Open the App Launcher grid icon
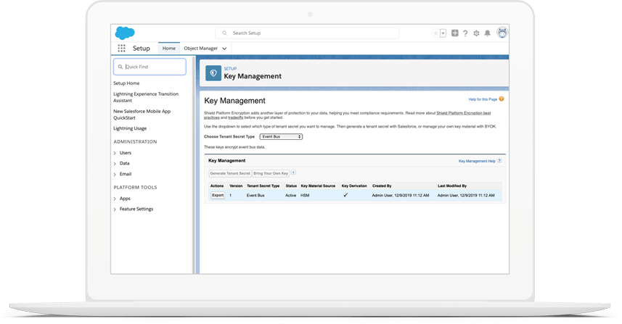622x324 pixels. [x=121, y=49]
